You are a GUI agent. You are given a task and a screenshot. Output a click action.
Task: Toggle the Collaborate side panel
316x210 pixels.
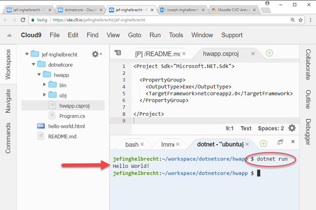click(x=308, y=64)
